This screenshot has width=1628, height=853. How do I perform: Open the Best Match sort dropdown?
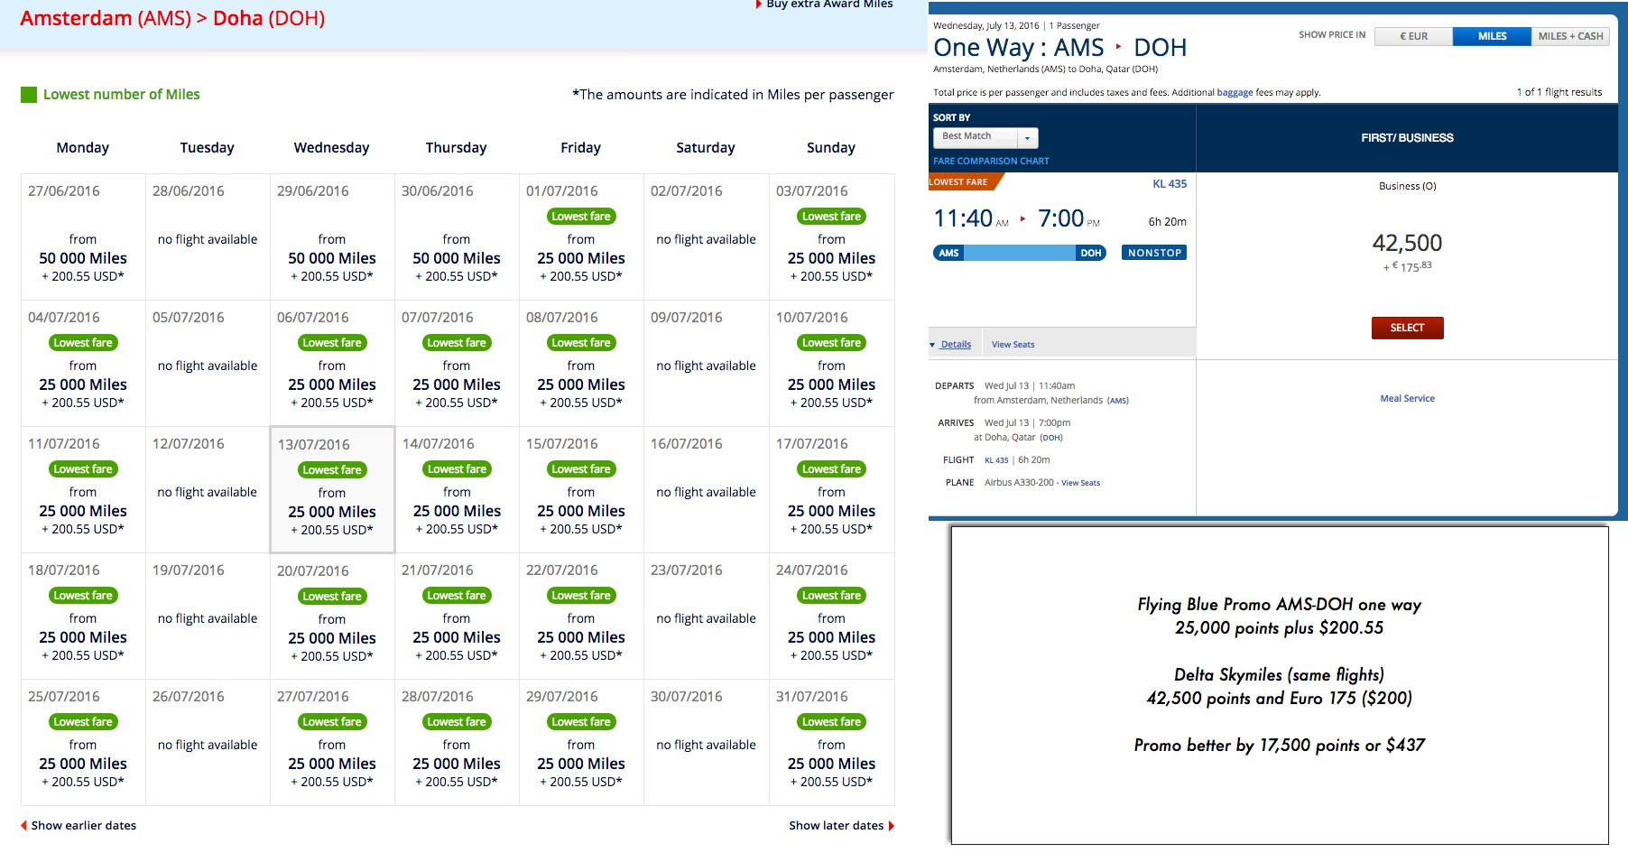click(x=985, y=137)
